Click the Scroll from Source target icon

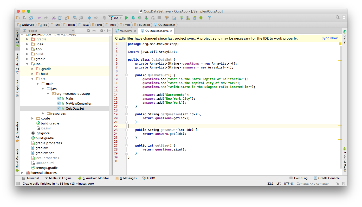click(x=88, y=31)
